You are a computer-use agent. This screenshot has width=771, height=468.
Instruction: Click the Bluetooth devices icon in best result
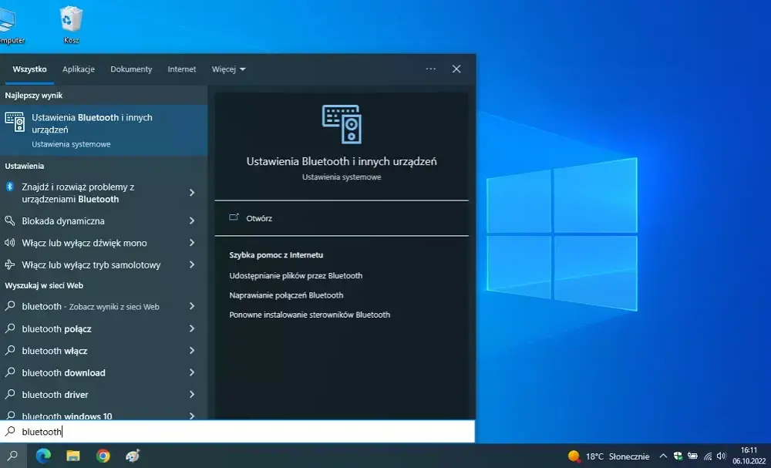tap(15, 122)
